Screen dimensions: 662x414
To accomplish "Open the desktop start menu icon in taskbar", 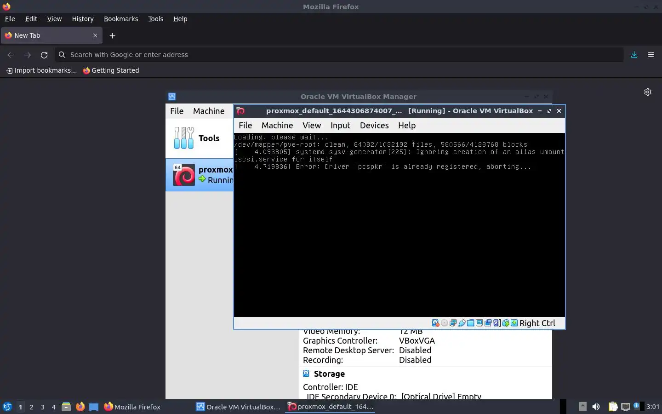I will (7, 407).
